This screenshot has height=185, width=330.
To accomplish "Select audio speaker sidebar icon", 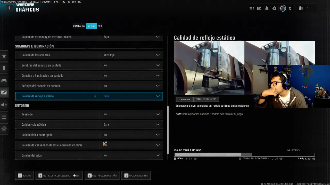I will [x=4, y=105].
